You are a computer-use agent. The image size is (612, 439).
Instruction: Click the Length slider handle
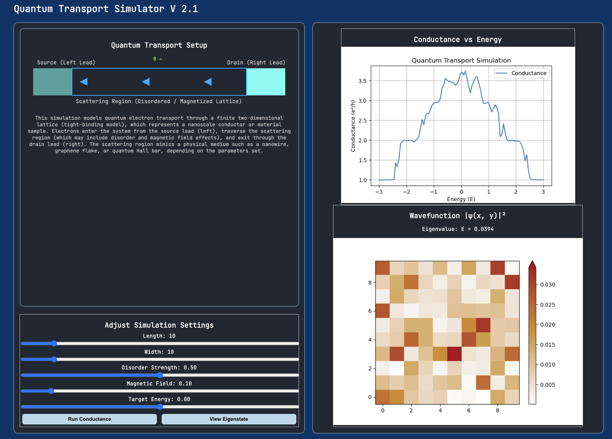click(x=54, y=344)
